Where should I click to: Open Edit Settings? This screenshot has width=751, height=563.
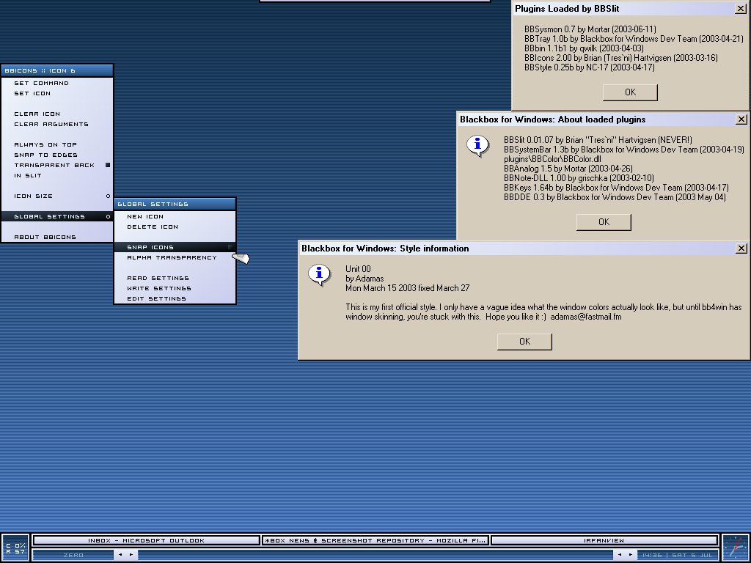[x=175, y=299]
